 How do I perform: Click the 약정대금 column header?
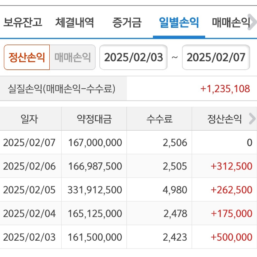(x=94, y=119)
